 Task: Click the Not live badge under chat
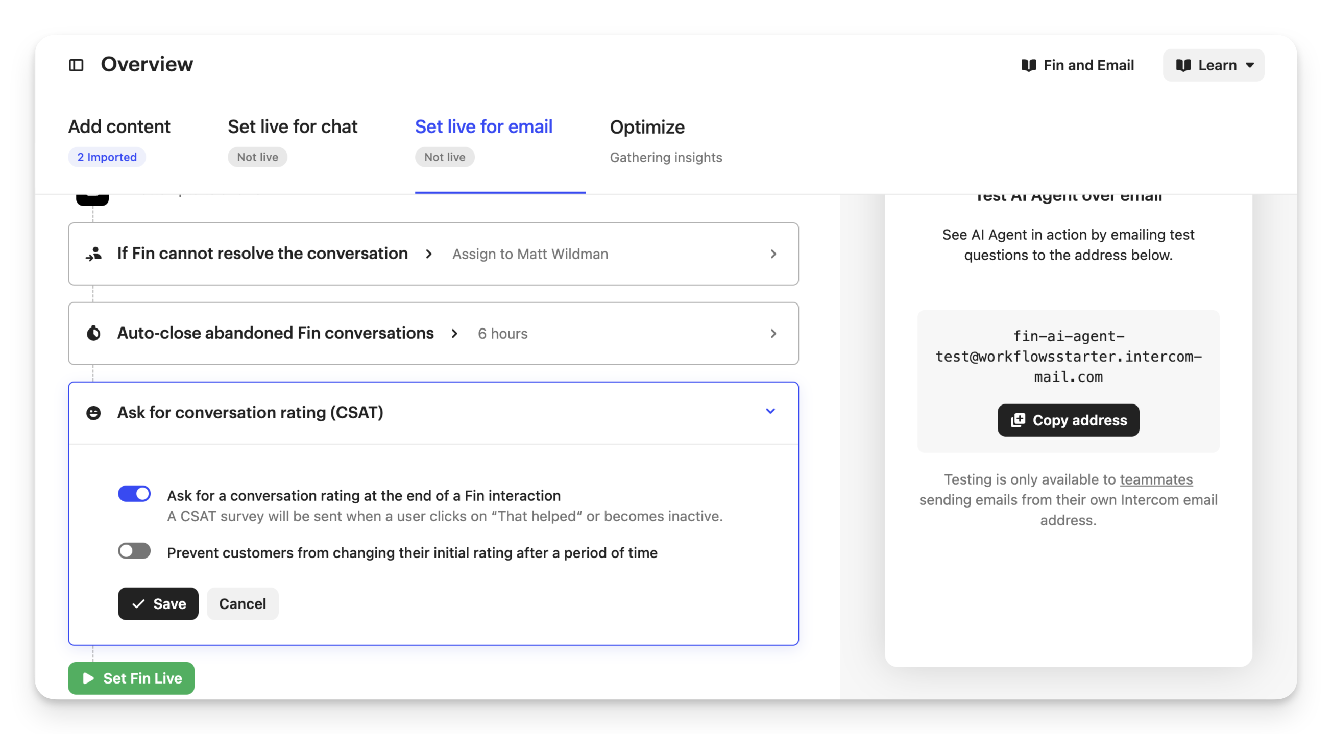click(x=257, y=157)
